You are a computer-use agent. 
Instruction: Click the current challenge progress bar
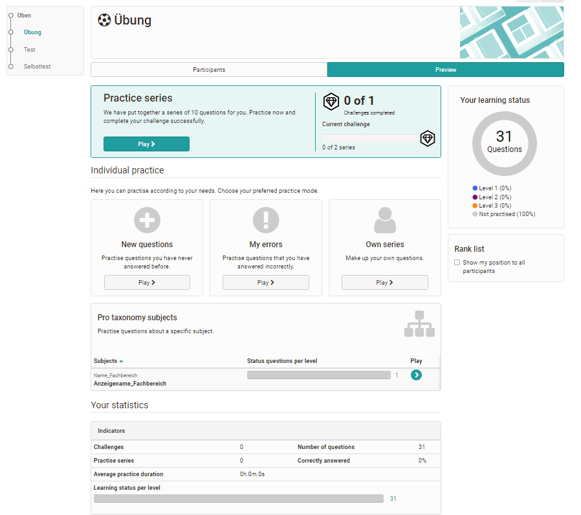coord(371,138)
